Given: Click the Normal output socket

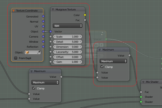Looking at the screenshot, I should [43, 21].
